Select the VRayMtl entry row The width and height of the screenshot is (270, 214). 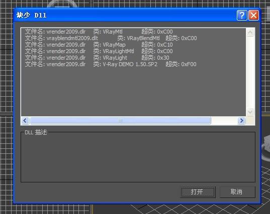tap(99, 32)
